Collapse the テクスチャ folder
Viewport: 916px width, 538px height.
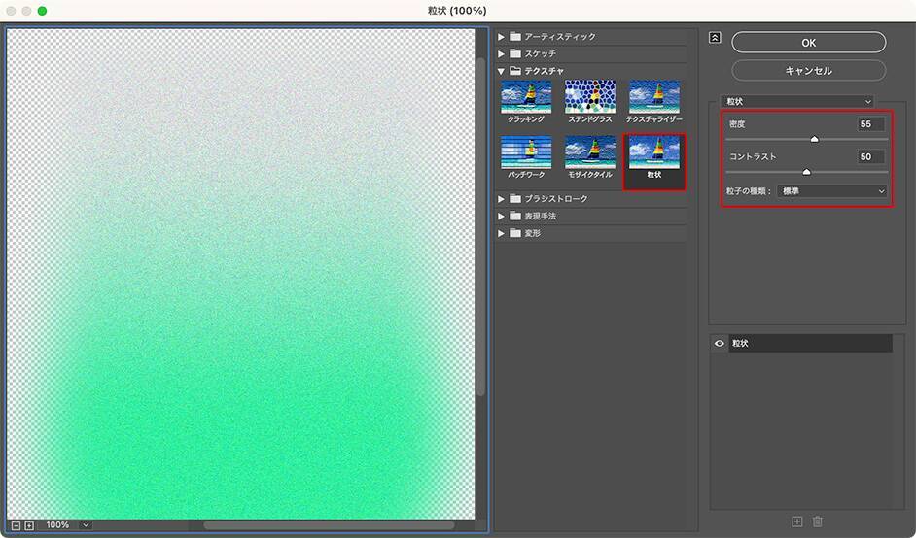click(501, 71)
